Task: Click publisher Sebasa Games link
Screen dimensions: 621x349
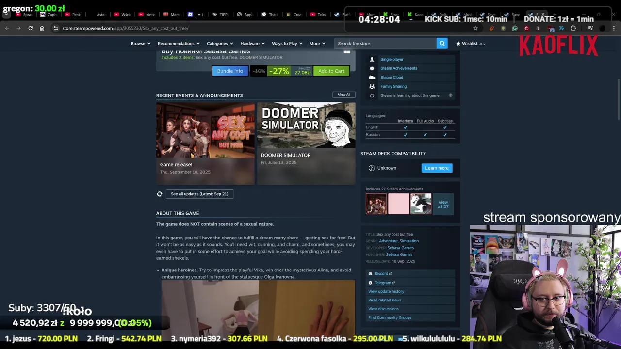Action: [x=399, y=254]
